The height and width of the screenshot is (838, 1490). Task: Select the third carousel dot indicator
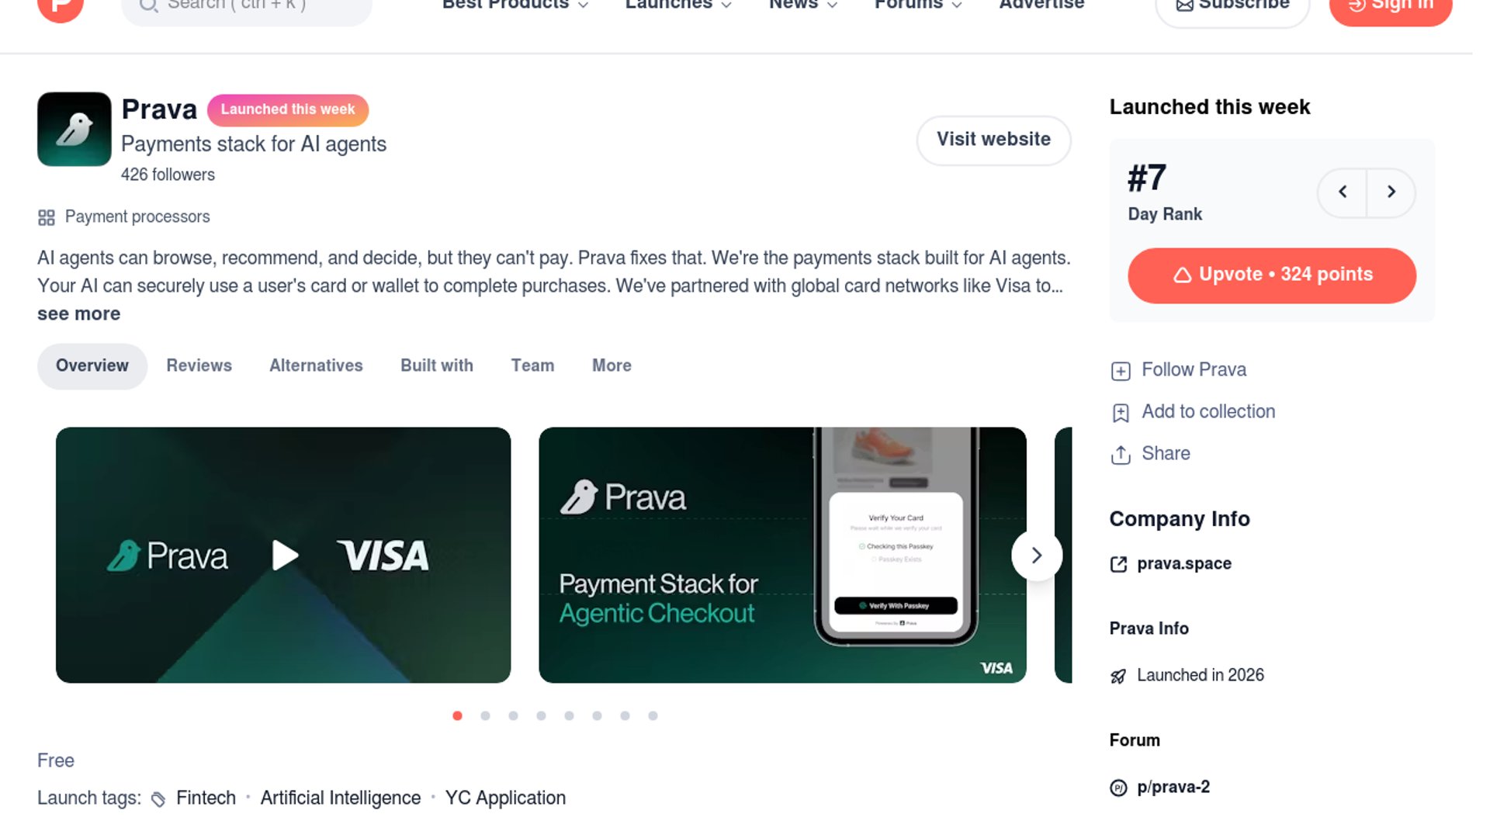click(513, 715)
